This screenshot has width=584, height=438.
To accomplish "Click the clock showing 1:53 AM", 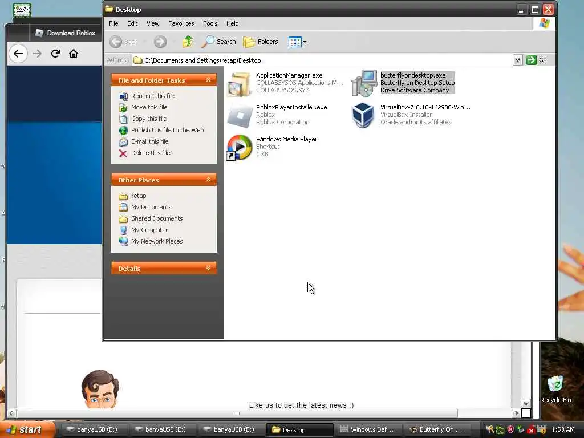I will [x=563, y=430].
